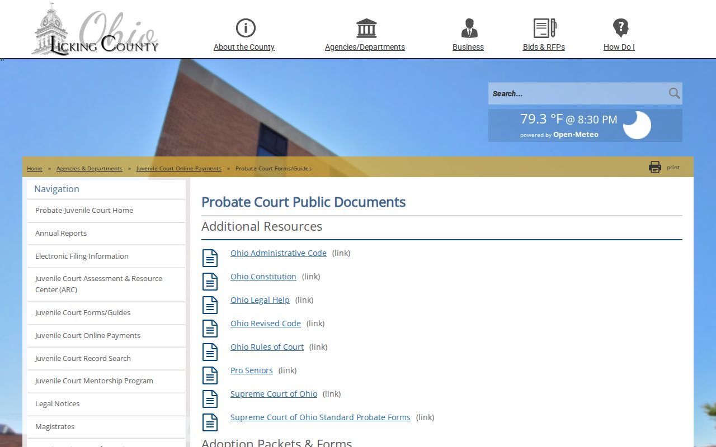This screenshot has height=447, width=716.
Task: Click document icon beside Ohio Administrative Code
Action: pyautogui.click(x=210, y=258)
